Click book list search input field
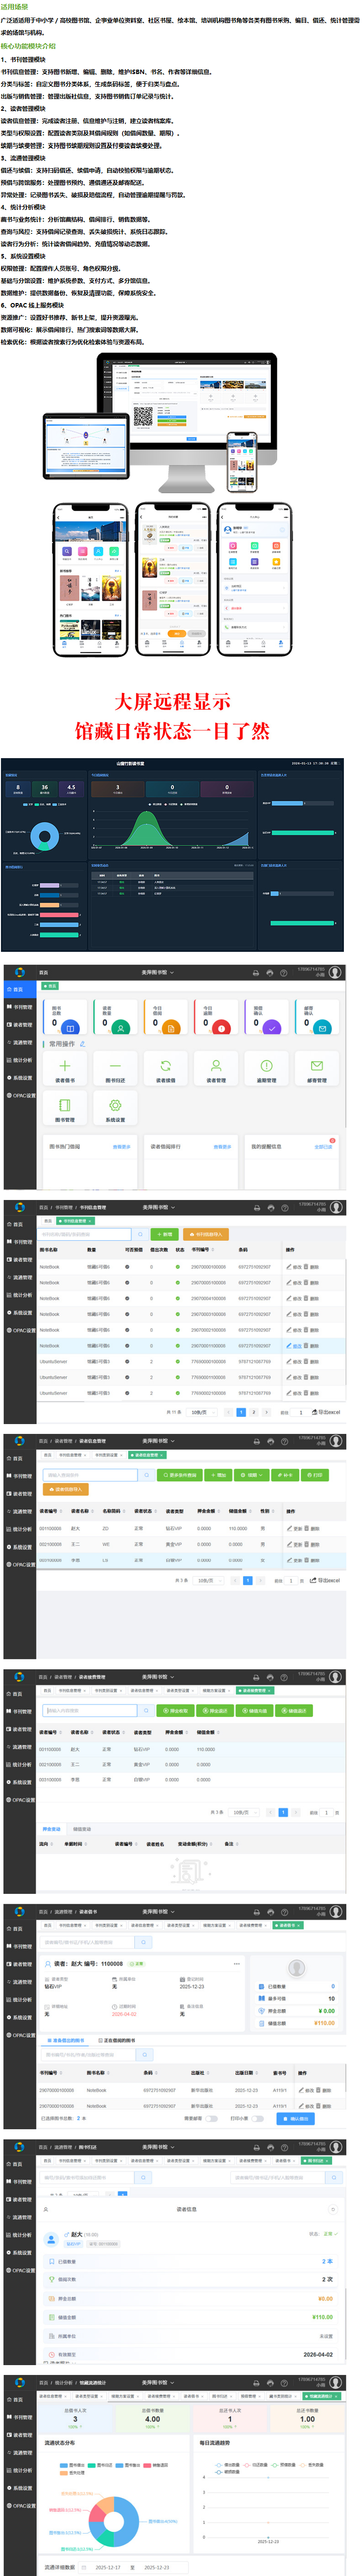This screenshot has width=363, height=2576. click(85, 1234)
